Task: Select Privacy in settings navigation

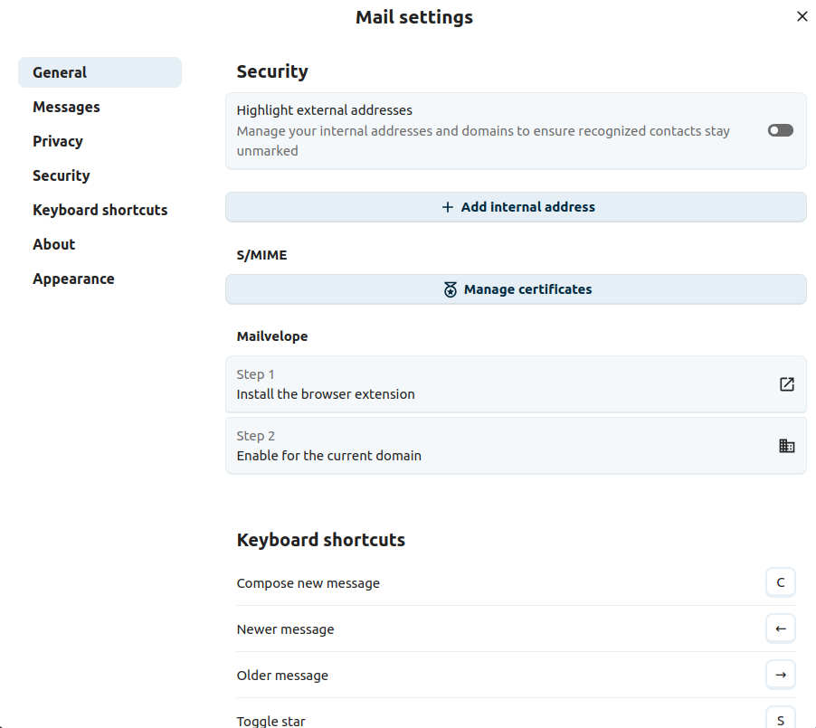Action: (58, 141)
